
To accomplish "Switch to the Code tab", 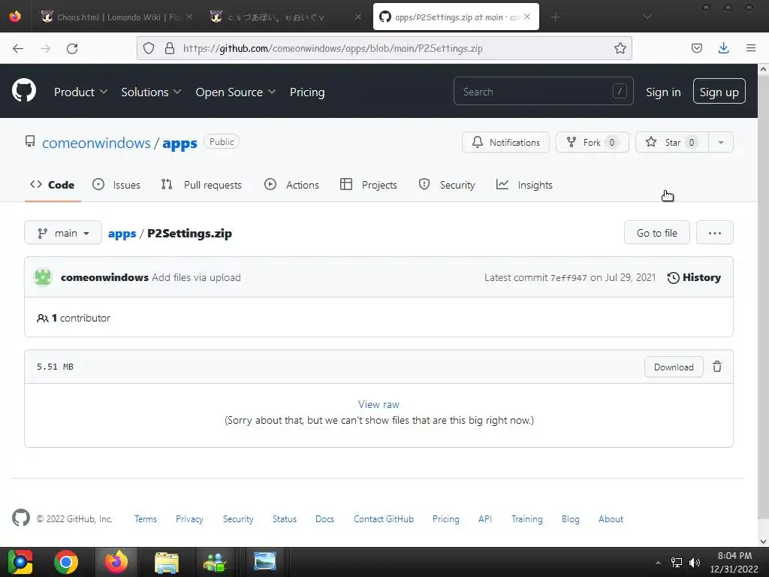I will (53, 185).
